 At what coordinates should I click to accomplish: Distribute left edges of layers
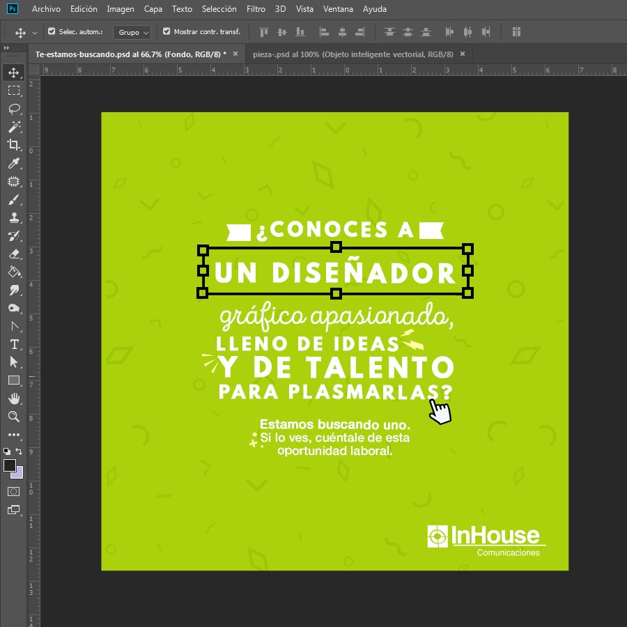pos(449,32)
